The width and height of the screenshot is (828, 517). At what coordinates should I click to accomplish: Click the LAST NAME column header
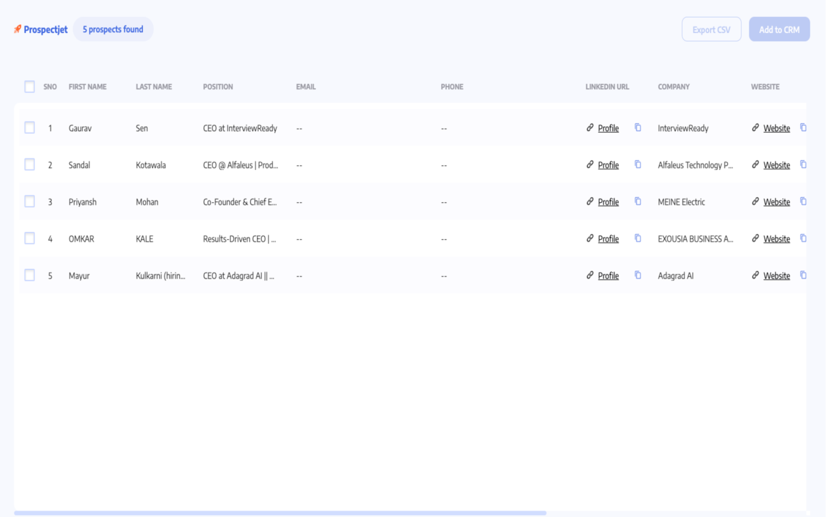coord(154,87)
